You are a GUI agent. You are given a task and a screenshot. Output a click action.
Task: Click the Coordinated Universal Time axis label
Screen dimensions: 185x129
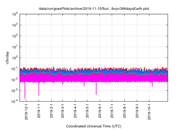pyautogui.click(x=94, y=126)
